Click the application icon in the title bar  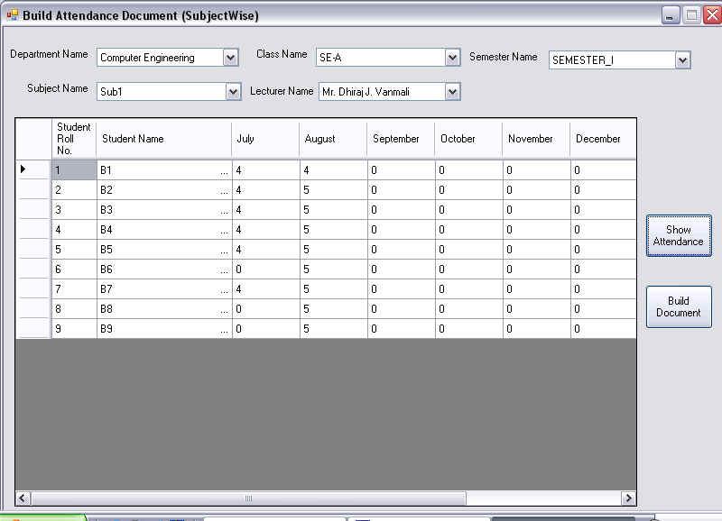[12, 15]
